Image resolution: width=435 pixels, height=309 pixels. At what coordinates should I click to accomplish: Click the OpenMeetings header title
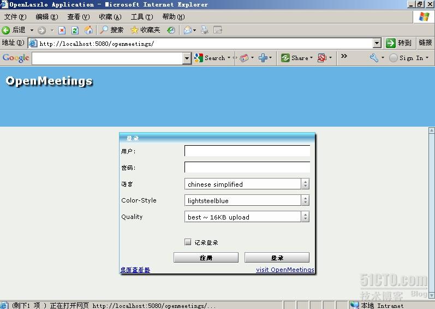pos(49,81)
